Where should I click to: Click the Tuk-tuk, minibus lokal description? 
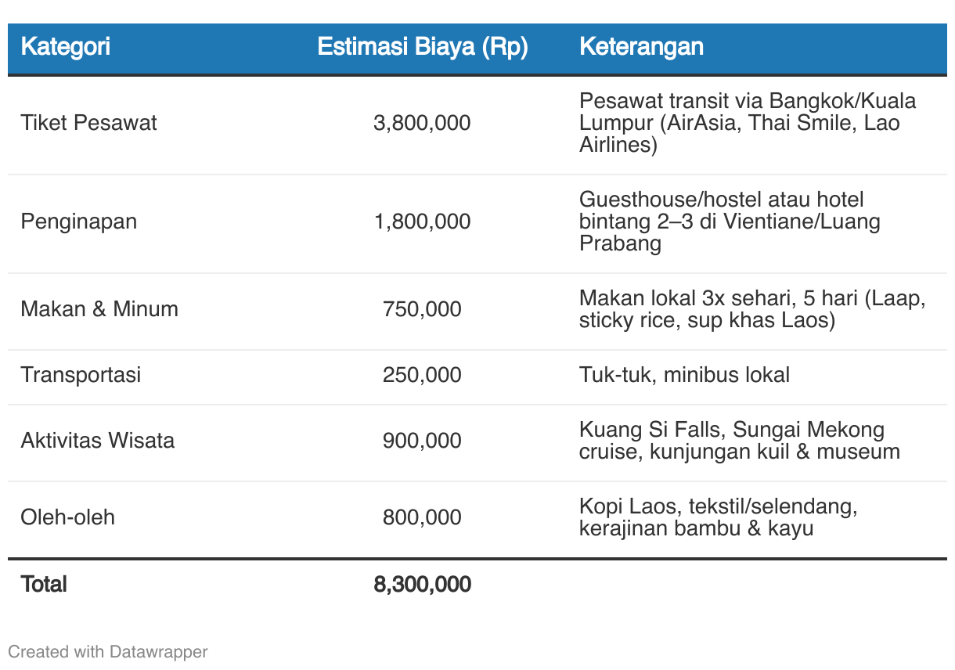pos(684,375)
